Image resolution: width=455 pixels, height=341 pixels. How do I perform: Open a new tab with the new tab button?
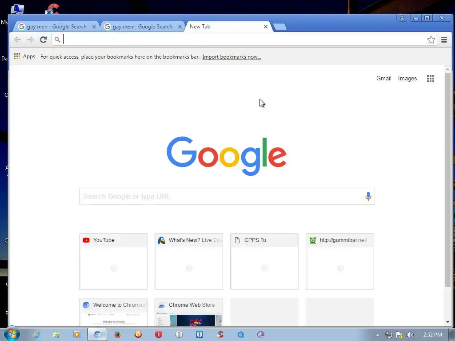(x=280, y=27)
